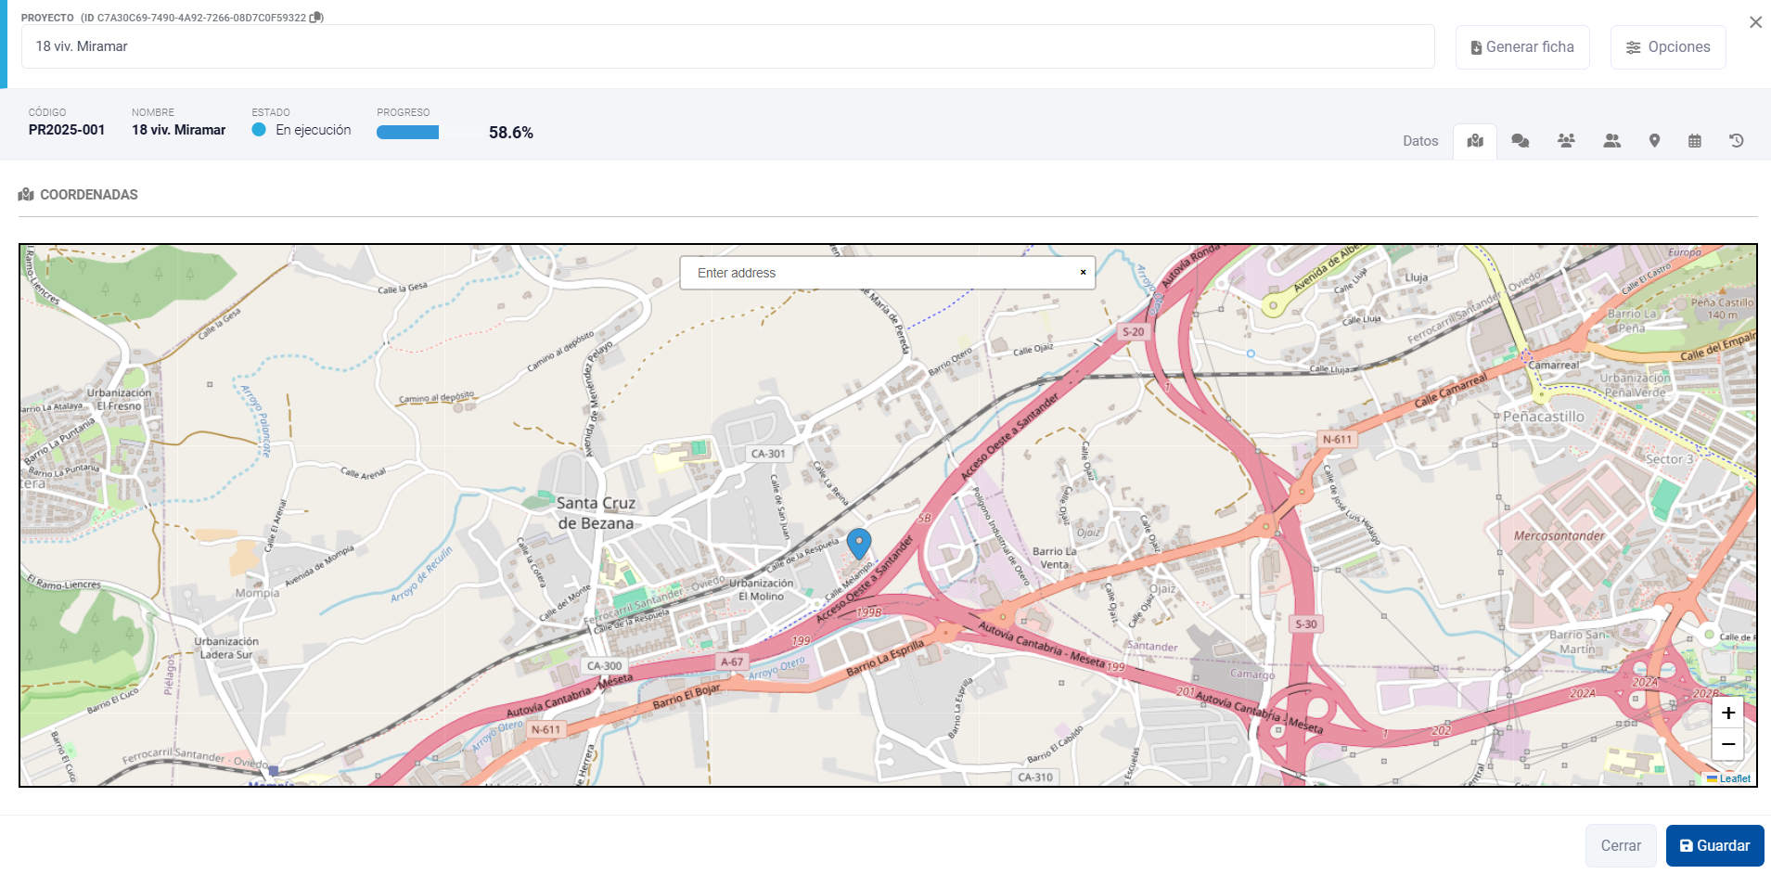This screenshot has height=874, width=1771.
Task: Open the comments chat bubbles tab
Action: (x=1521, y=141)
